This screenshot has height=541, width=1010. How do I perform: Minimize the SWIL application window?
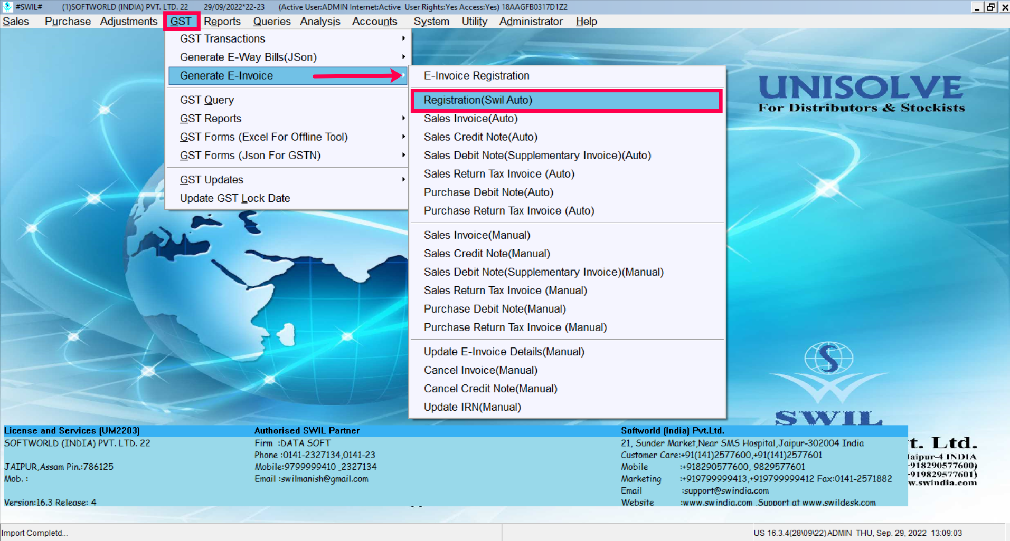point(977,7)
